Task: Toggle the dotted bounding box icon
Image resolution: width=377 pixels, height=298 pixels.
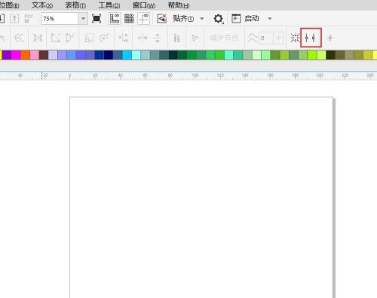Action: click(x=295, y=38)
